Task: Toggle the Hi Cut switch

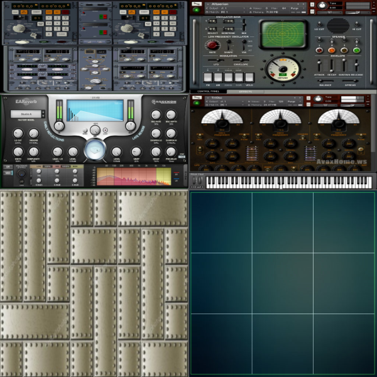Action: pyautogui.click(x=357, y=24)
